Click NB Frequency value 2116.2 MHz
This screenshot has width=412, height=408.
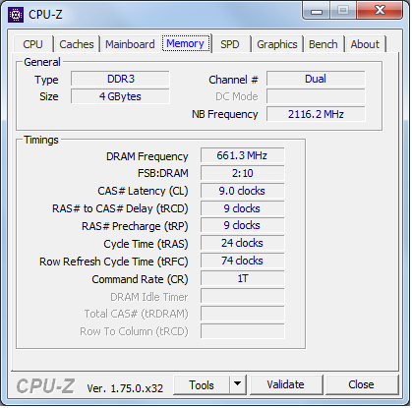(x=316, y=114)
